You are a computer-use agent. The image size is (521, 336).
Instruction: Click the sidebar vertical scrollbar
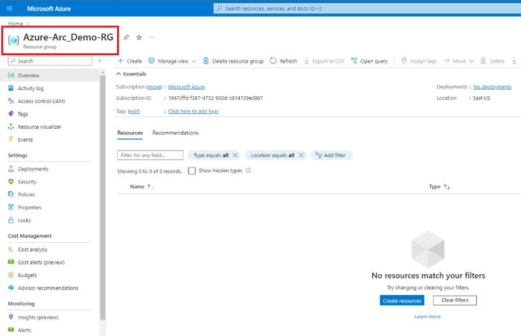pyautogui.click(x=103, y=196)
